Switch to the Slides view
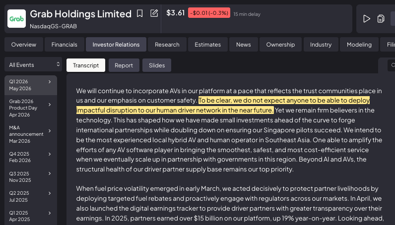Image resolution: width=395 pixels, height=225 pixels. [157, 65]
